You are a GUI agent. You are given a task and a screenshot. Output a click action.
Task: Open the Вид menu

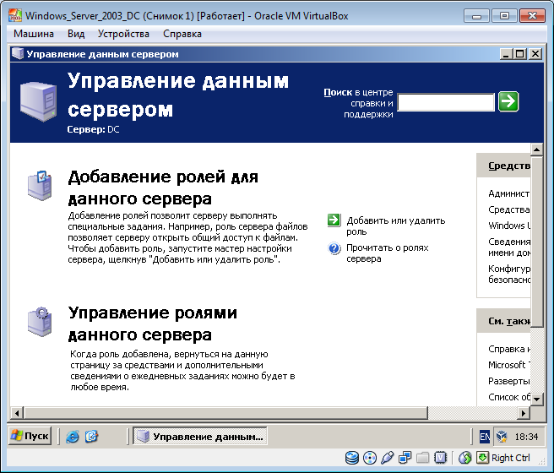tap(76, 34)
